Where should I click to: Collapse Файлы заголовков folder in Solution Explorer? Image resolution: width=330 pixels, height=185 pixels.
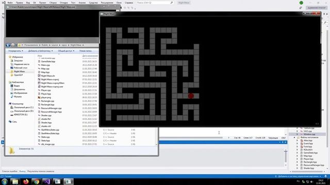294,137
